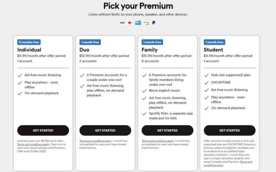Click the Duo 1 month free badge
The width and height of the screenshot is (276, 172).
90,42
